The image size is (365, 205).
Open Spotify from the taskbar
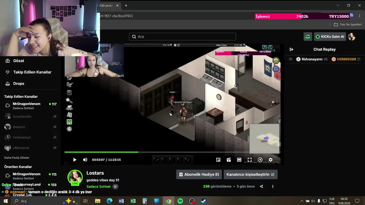click(180, 201)
